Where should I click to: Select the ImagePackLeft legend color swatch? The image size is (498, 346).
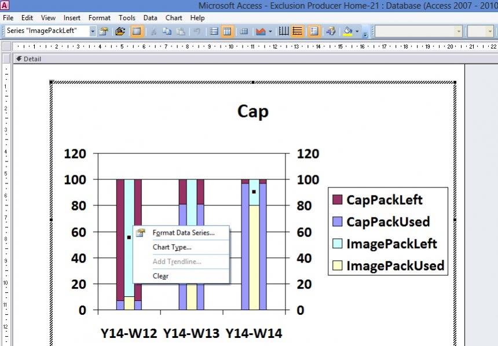(x=337, y=244)
